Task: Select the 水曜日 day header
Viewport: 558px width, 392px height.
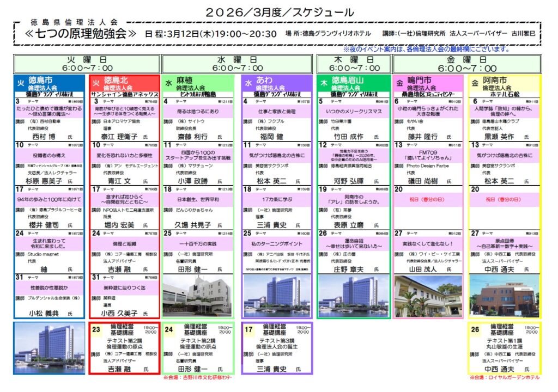Action: (238, 63)
